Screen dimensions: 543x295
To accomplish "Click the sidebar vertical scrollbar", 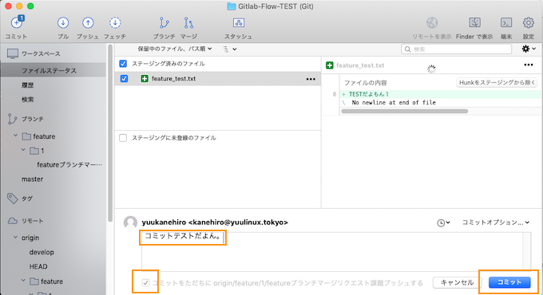I will pyautogui.click(x=110, y=133).
